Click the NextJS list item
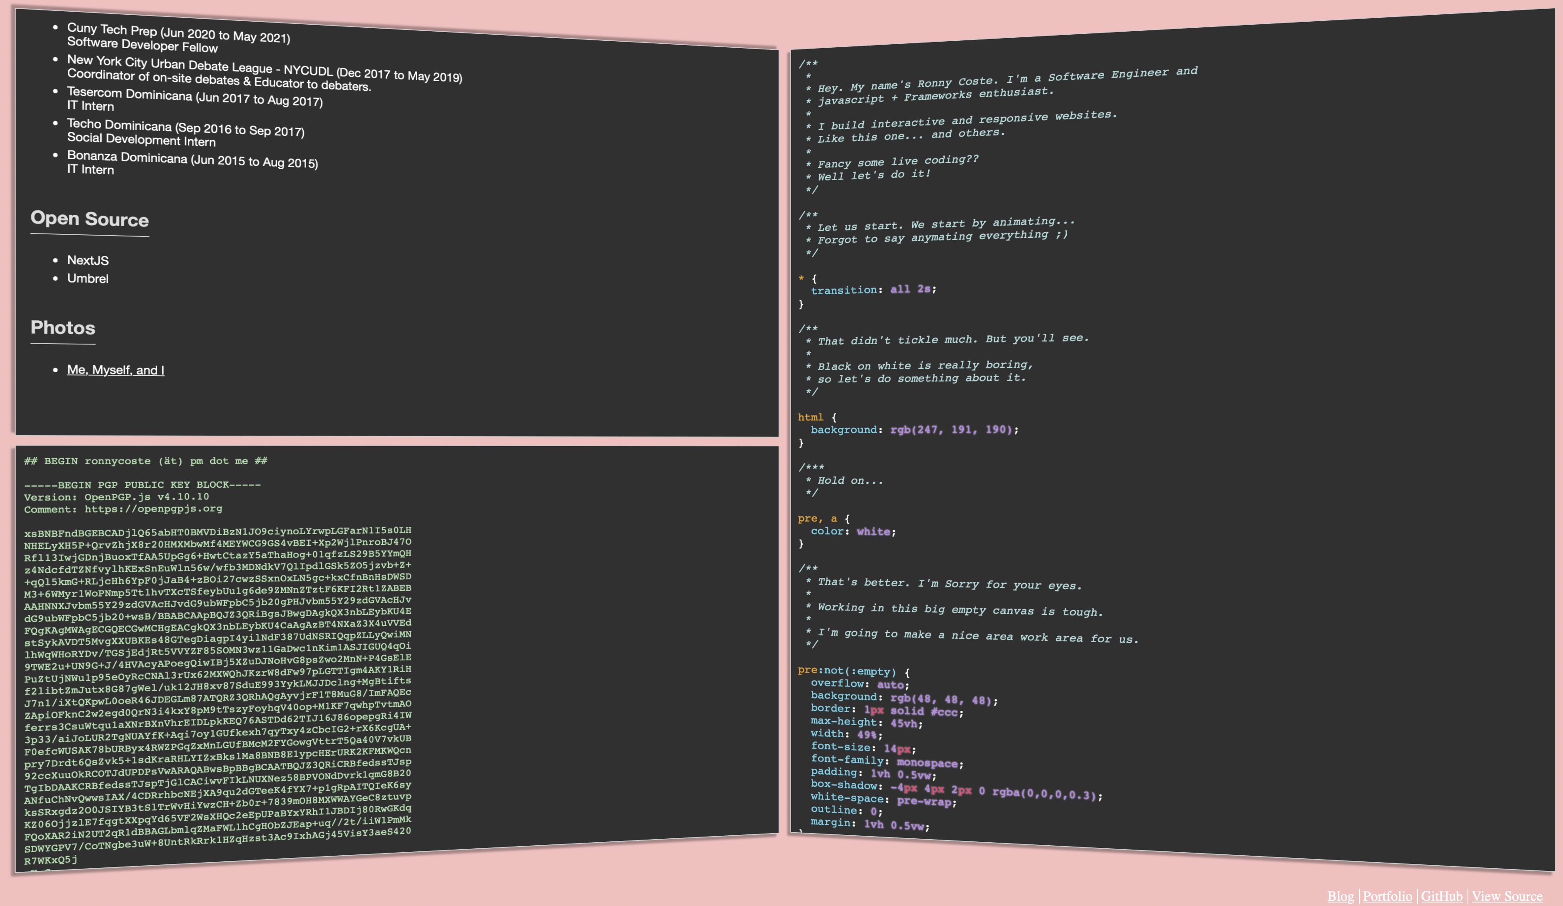This screenshot has width=1563, height=906. pyautogui.click(x=87, y=260)
